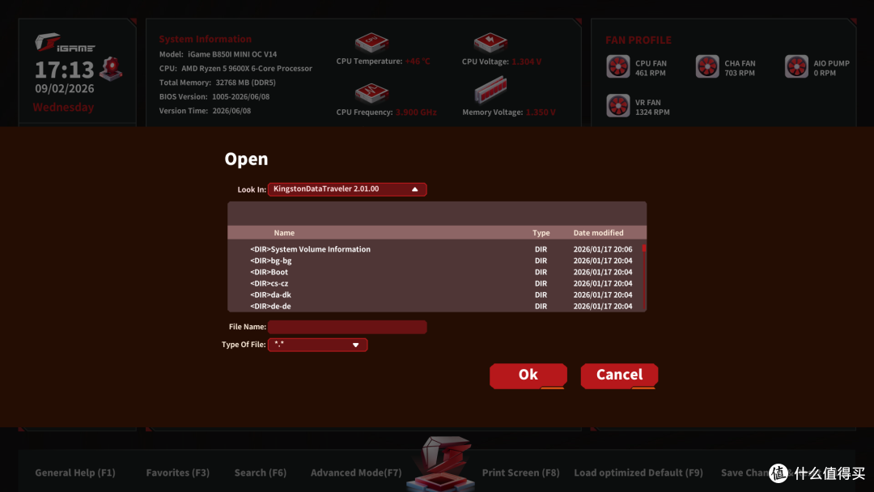Select the VR FAN icon
Screen dimensions: 874x492
click(618, 106)
